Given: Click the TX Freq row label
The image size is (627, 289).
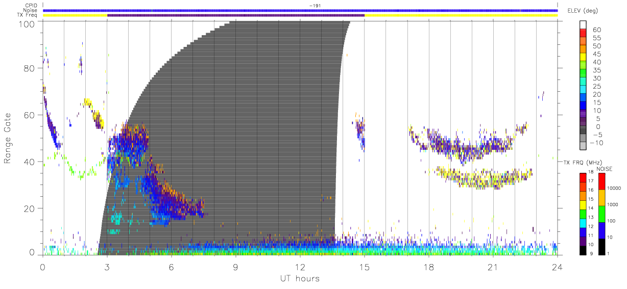Looking at the screenshot, I should pyautogui.click(x=28, y=16).
